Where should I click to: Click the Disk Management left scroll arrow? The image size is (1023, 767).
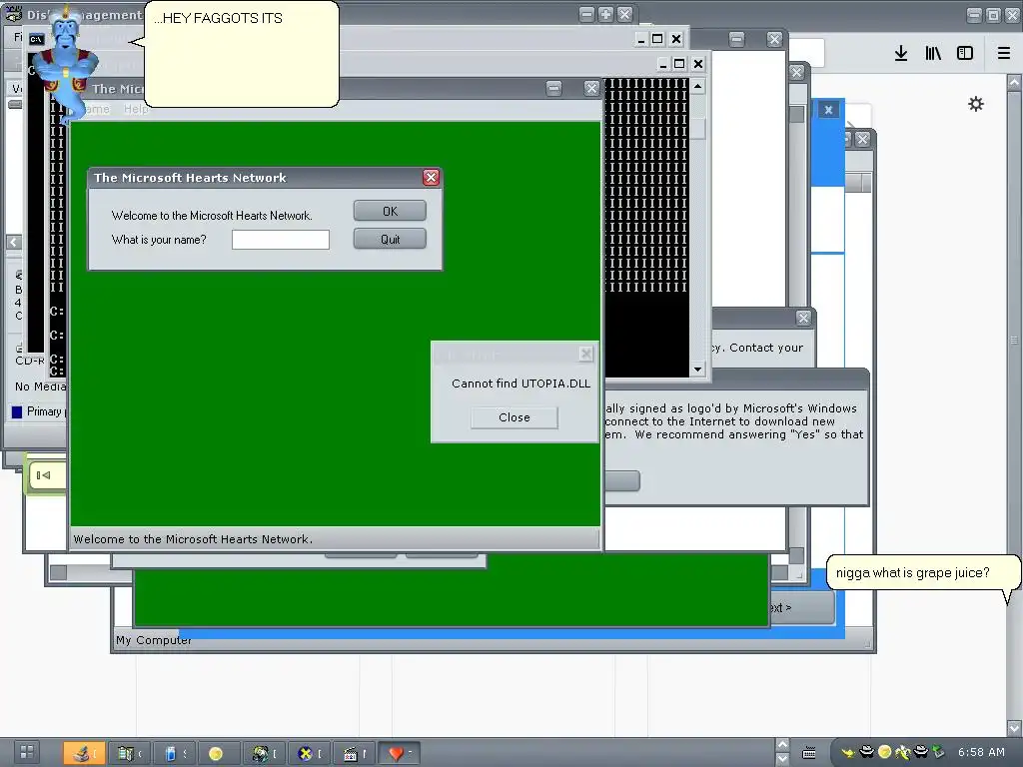[14, 242]
